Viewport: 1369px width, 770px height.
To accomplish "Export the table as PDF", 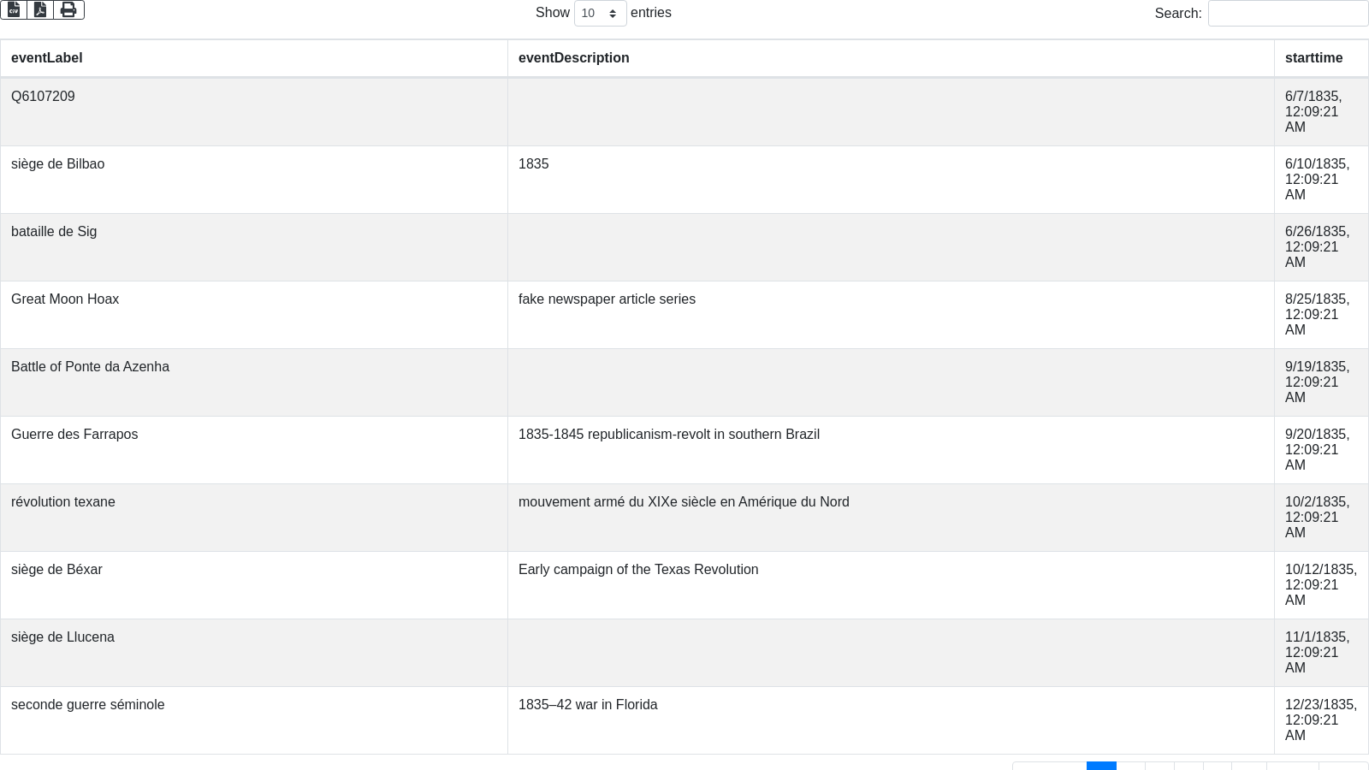I will (40, 9).
